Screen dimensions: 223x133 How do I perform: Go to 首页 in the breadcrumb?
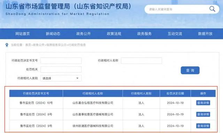(28, 45)
